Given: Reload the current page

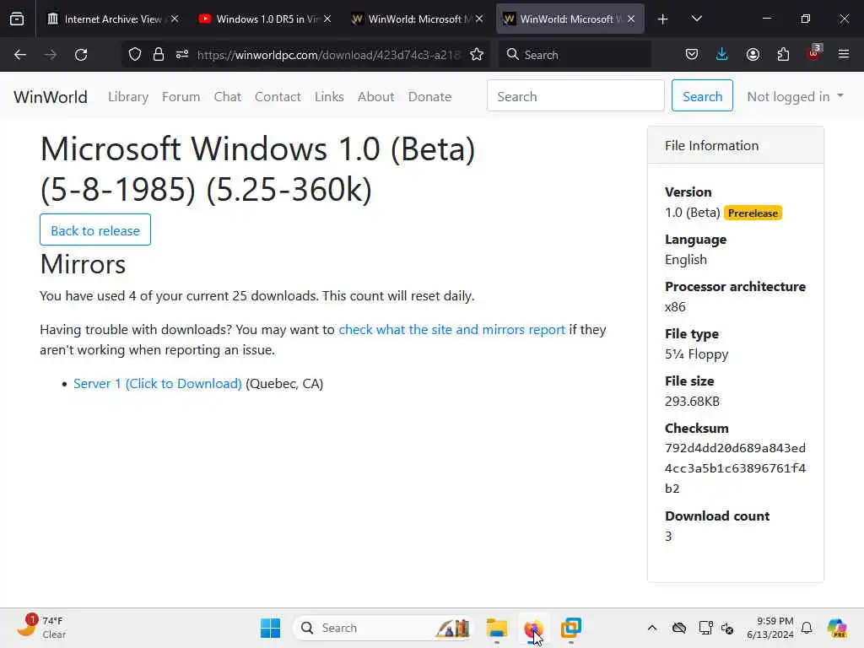Looking at the screenshot, I should (81, 55).
